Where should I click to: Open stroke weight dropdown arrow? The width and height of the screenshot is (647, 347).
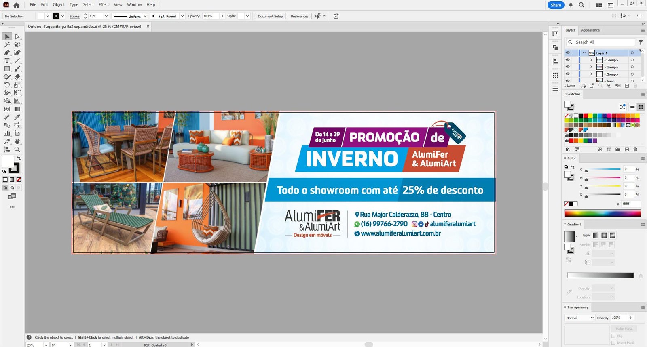pyautogui.click(x=106, y=16)
